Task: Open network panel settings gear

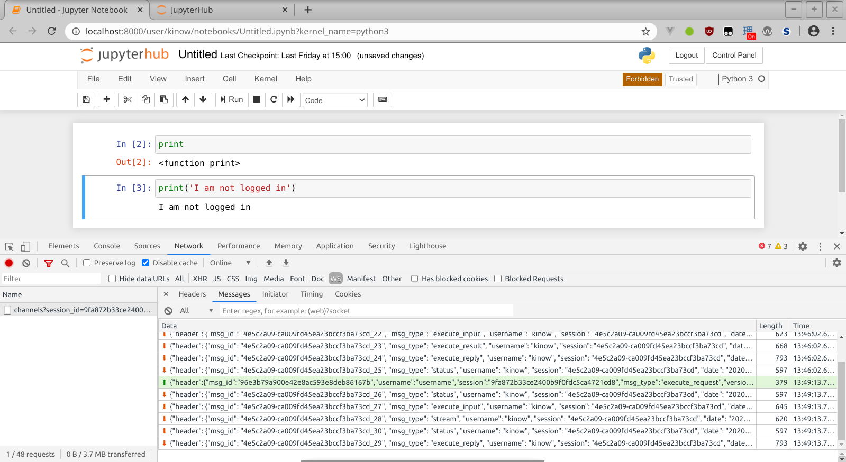Action: [836, 263]
